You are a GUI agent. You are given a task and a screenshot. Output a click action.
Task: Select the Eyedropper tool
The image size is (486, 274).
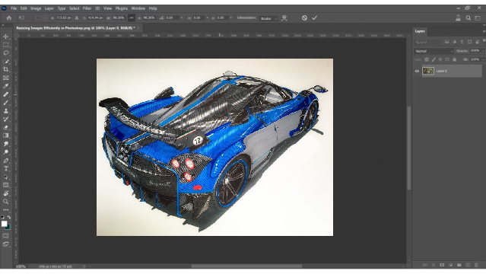tap(6, 86)
